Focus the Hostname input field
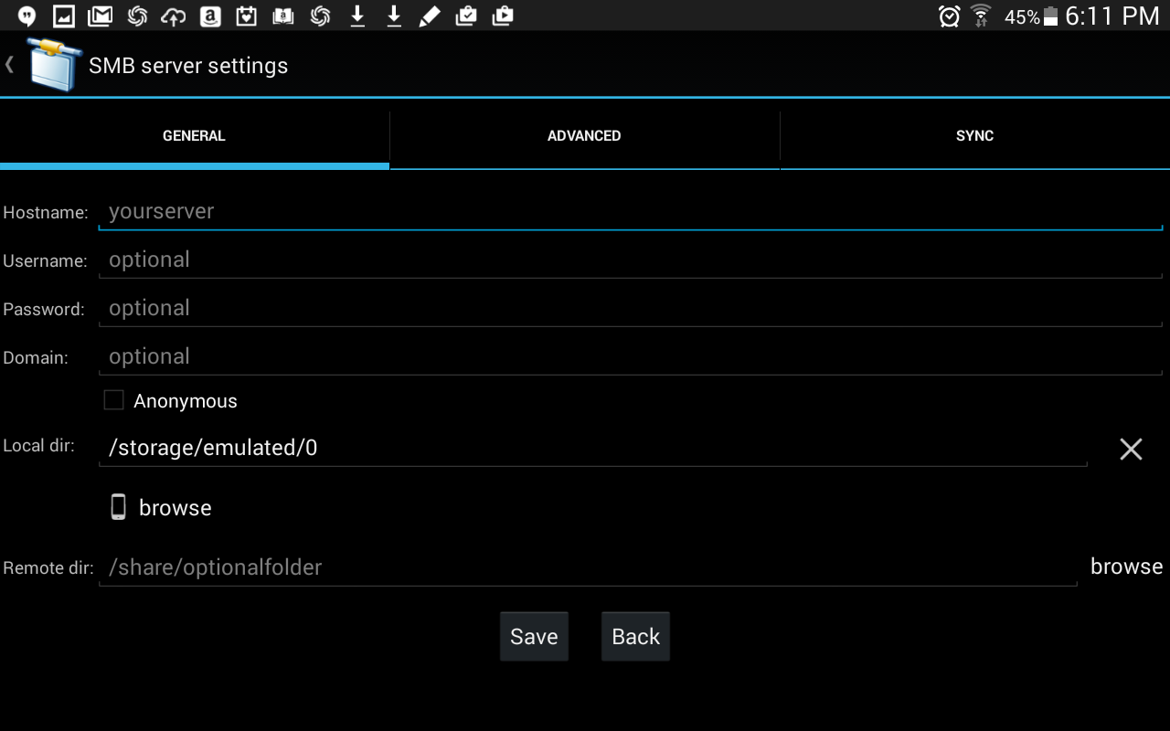 pos(630,212)
